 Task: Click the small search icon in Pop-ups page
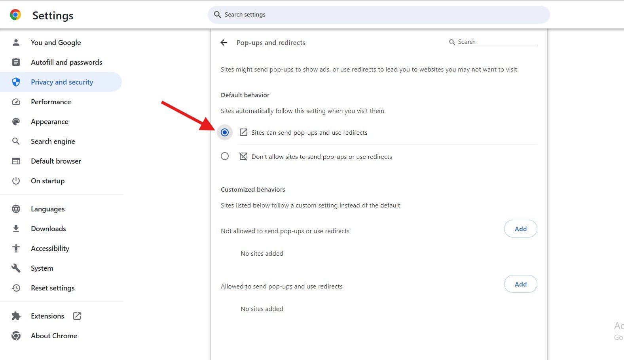pos(452,42)
